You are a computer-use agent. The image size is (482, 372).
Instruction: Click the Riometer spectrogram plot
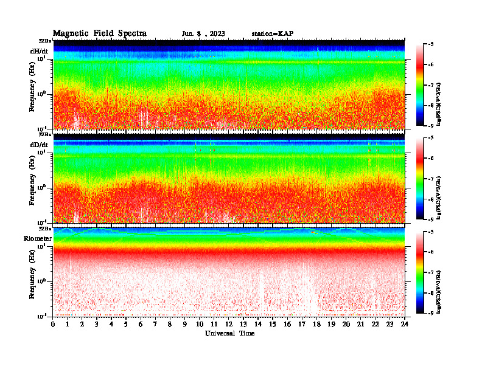229,272
